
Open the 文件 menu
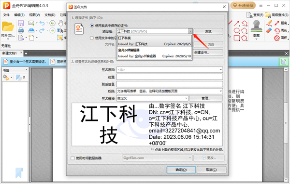(x=6, y=15)
